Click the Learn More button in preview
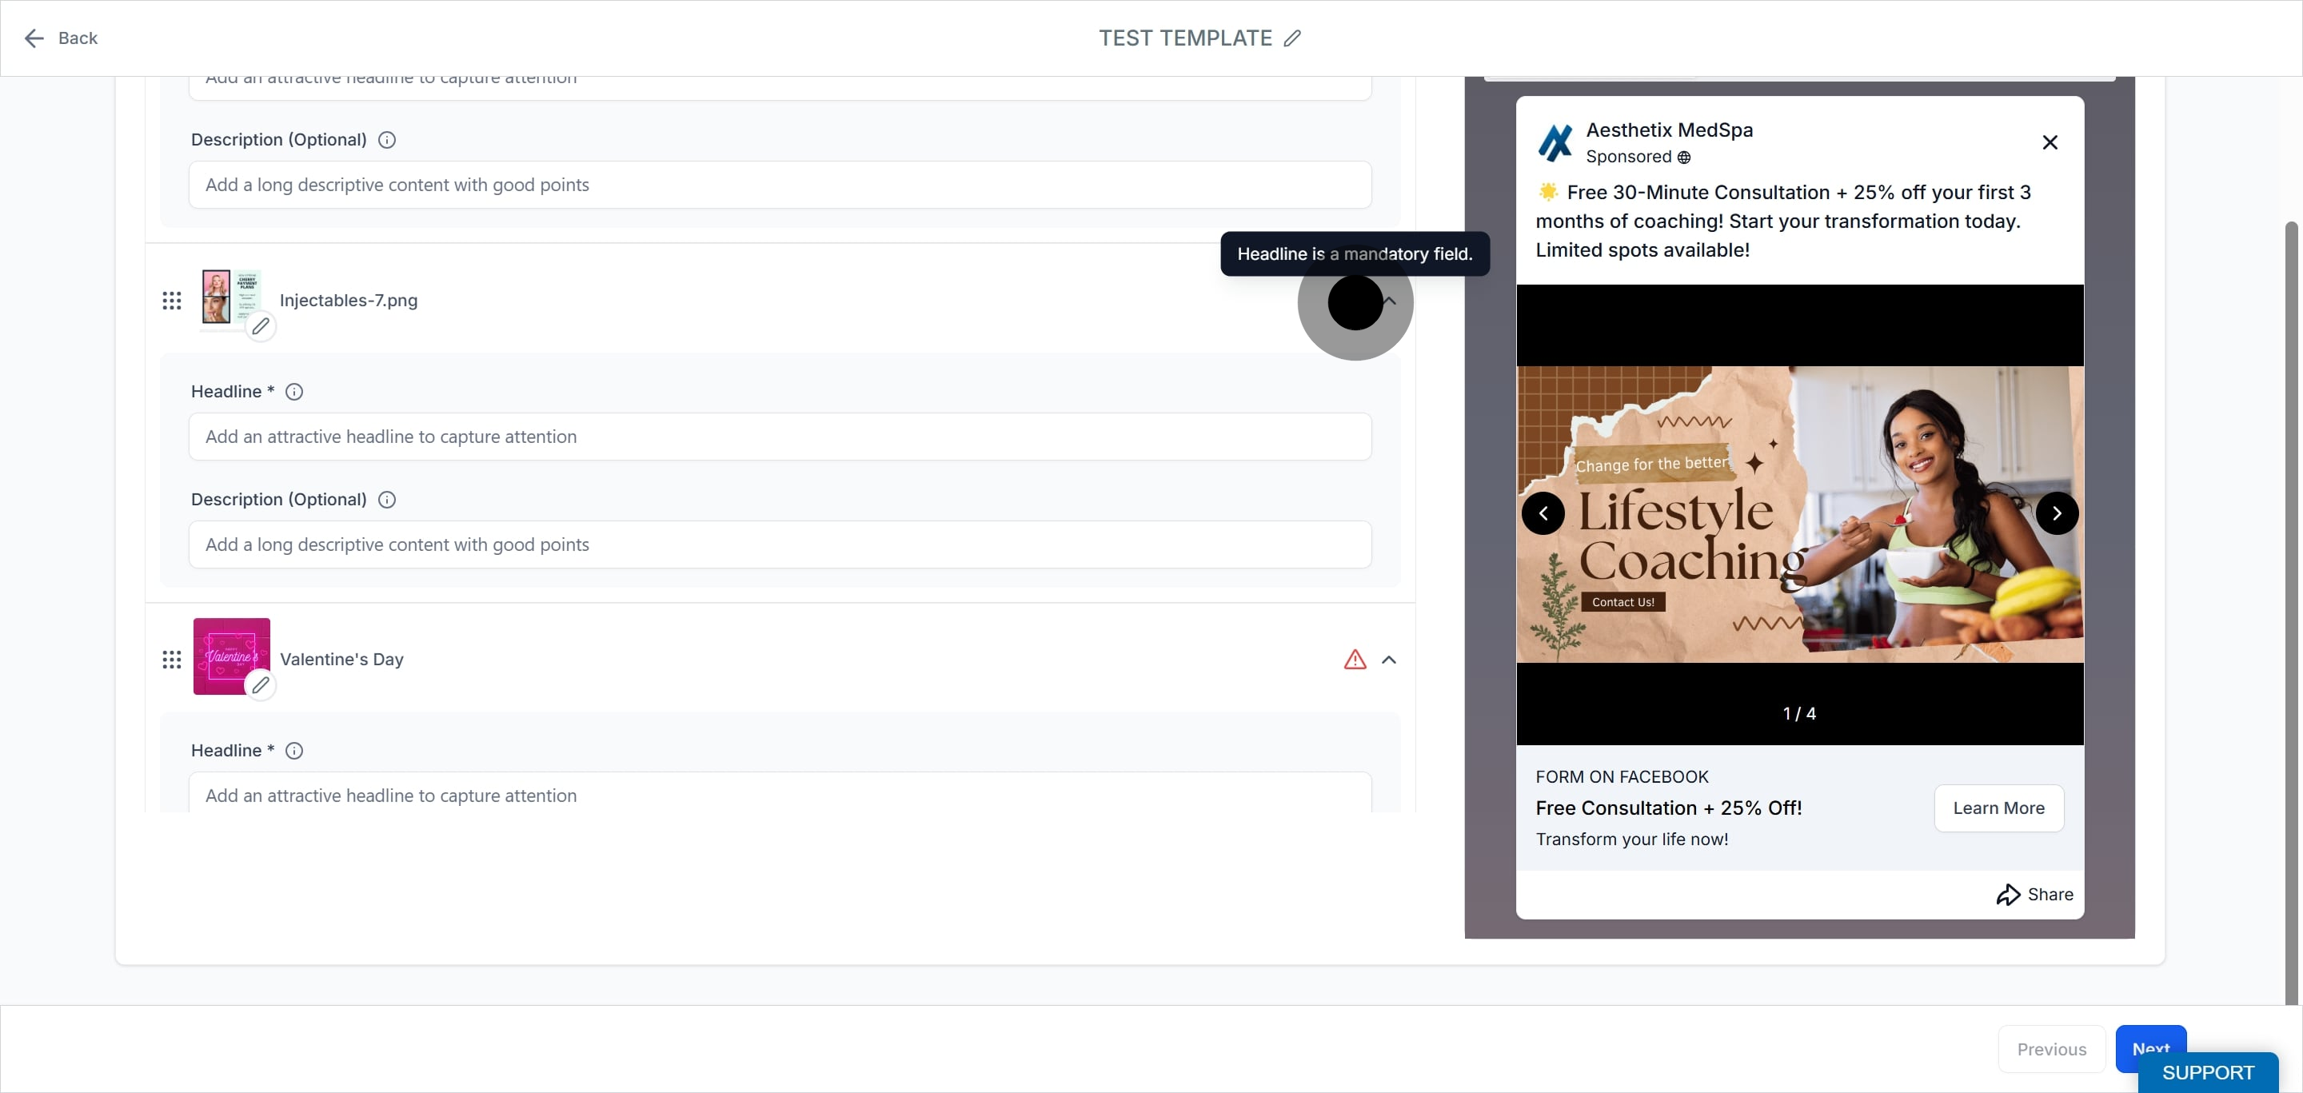This screenshot has width=2303, height=1093. point(1998,809)
